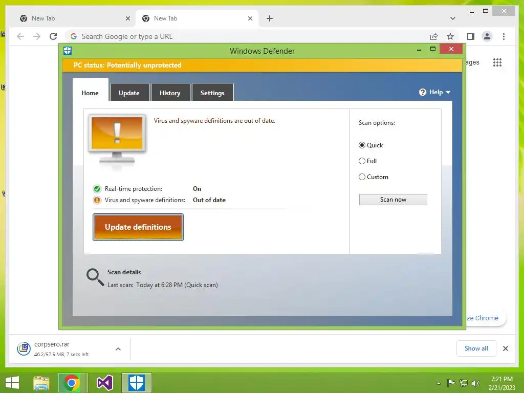Click the Real-time protection 'On' value
The height and width of the screenshot is (393, 524).
click(197, 189)
